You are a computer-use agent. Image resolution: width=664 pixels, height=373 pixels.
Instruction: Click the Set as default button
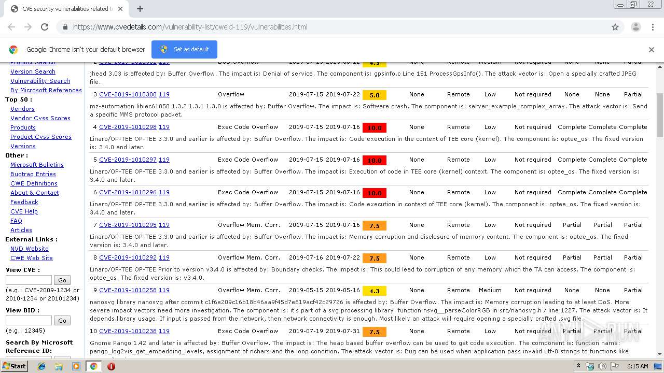(x=184, y=49)
